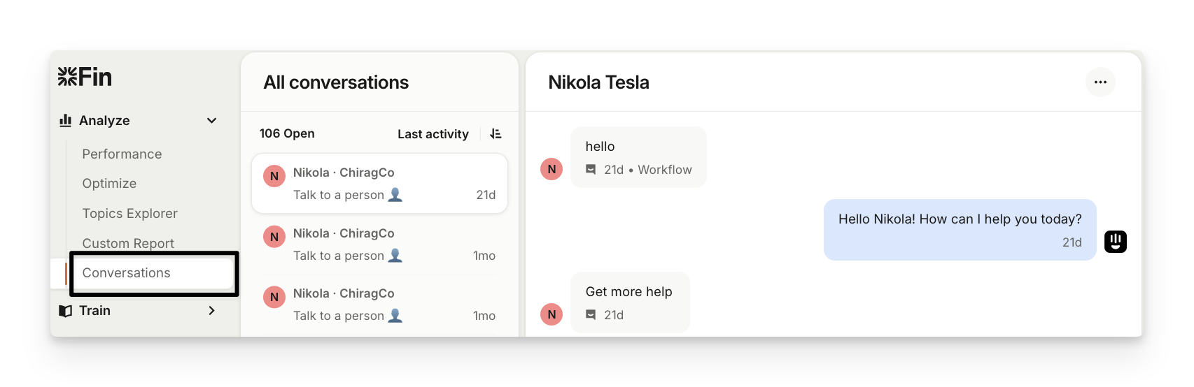Click the Fin bot avatar icon
Screen dimensions: 1194x387
click(x=1115, y=242)
